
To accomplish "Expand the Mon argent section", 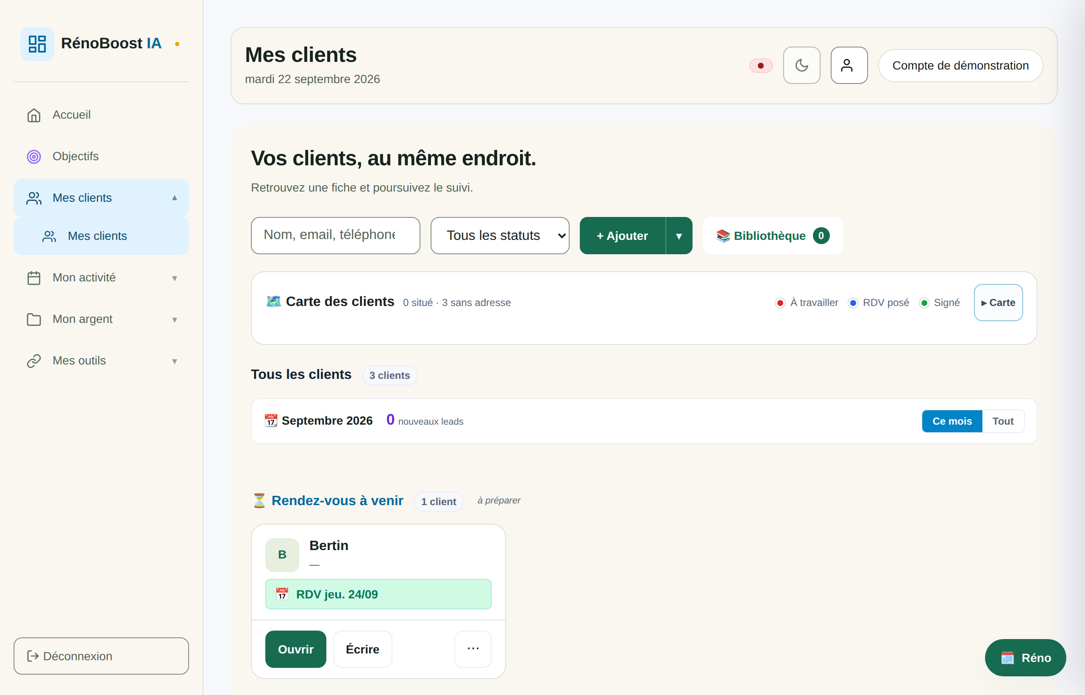I will [101, 319].
